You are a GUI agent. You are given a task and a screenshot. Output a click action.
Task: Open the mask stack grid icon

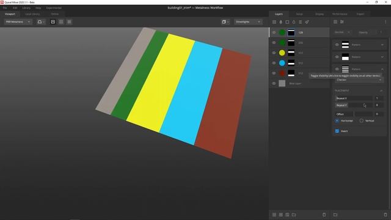pyautogui.click(x=335, y=22)
